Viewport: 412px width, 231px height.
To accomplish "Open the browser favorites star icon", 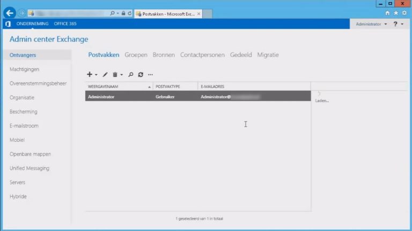I will click(x=396, y=13).
